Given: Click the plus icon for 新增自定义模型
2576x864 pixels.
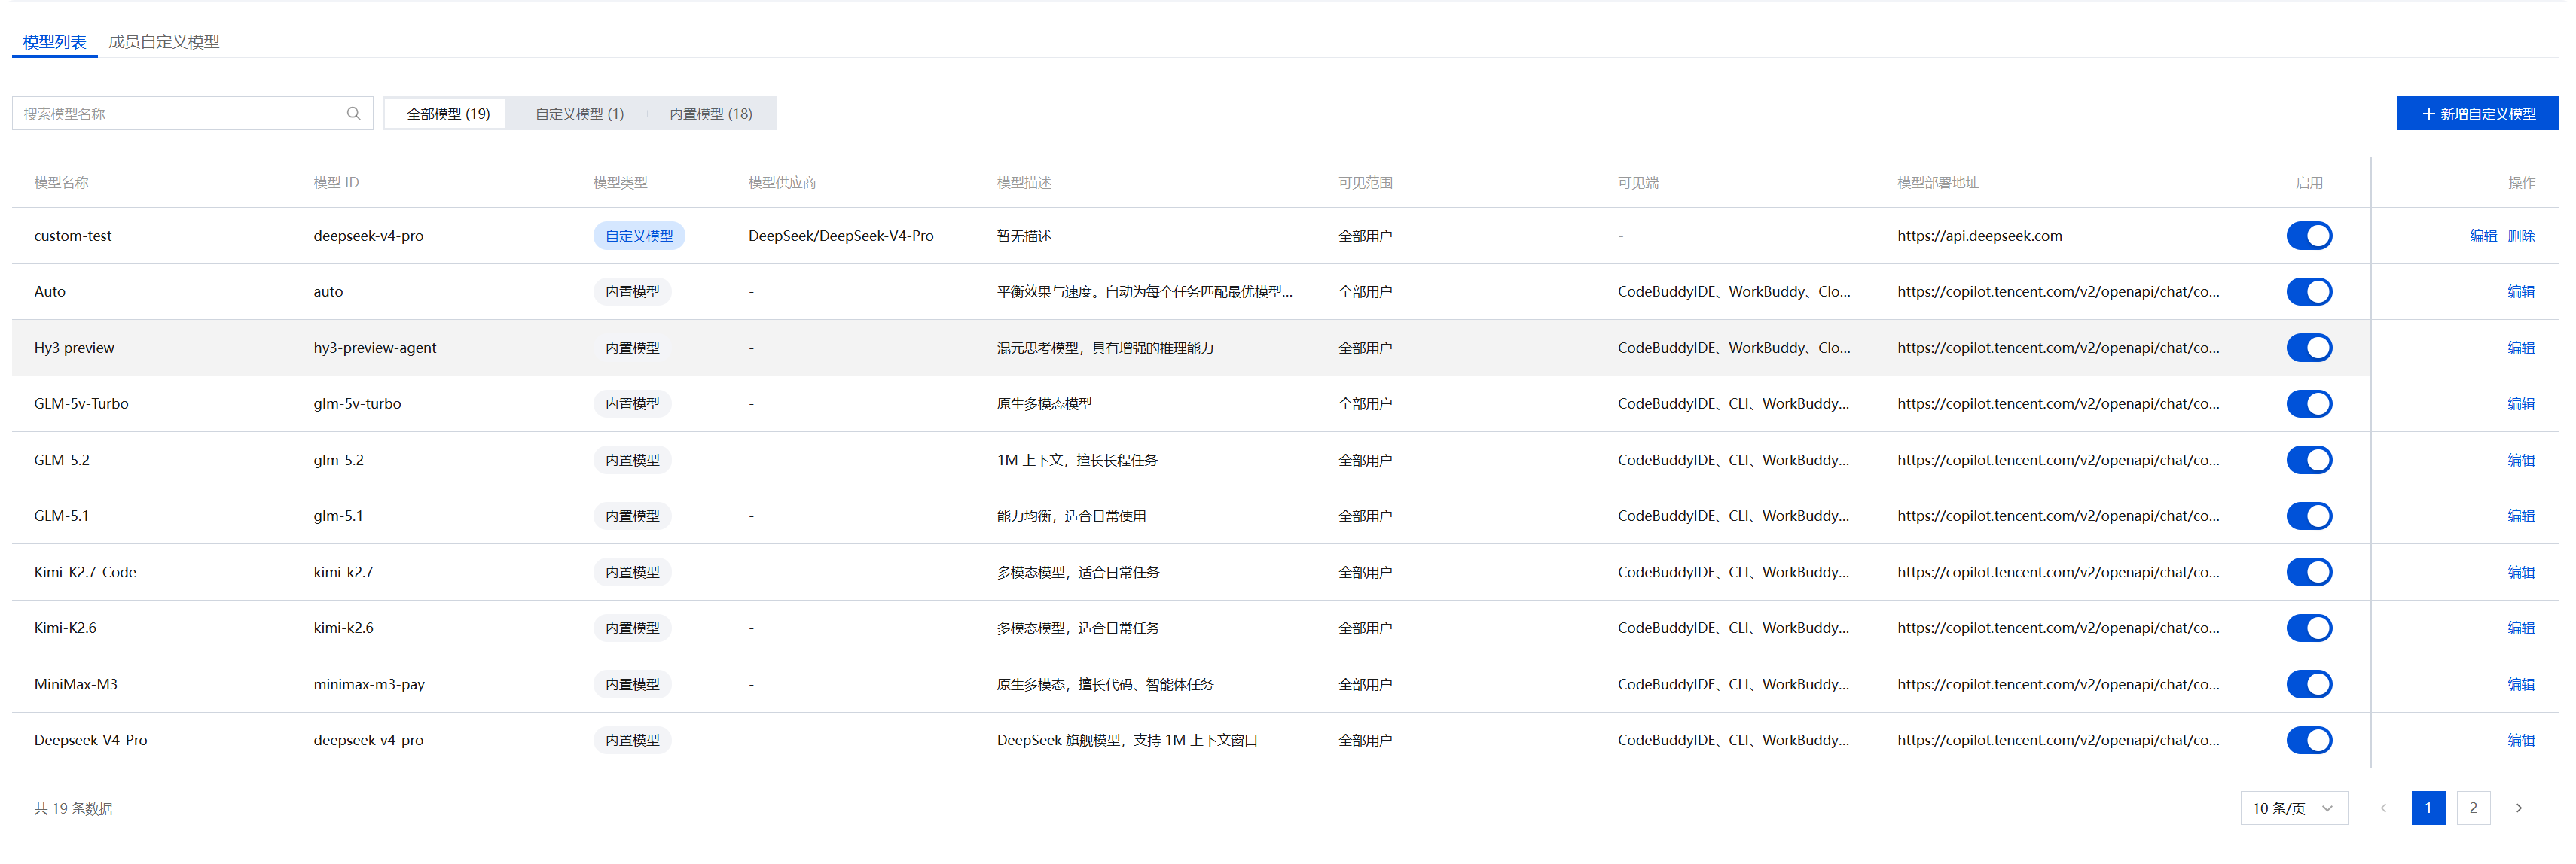Looking at the screenshot, I should point(2428,114).
